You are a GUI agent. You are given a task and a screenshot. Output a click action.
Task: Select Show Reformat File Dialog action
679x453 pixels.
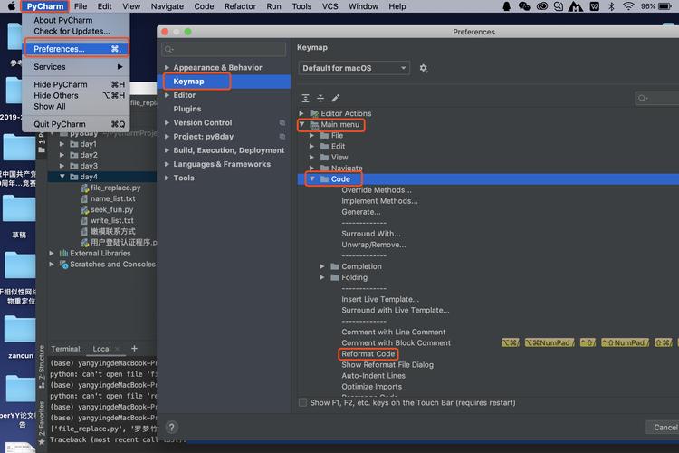[x=387, y=365]
